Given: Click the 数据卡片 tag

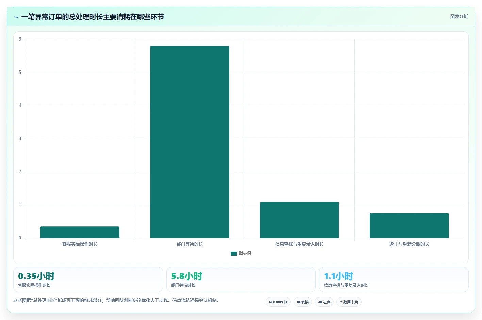Looking at the screenshot, I should tap(349, 302).
